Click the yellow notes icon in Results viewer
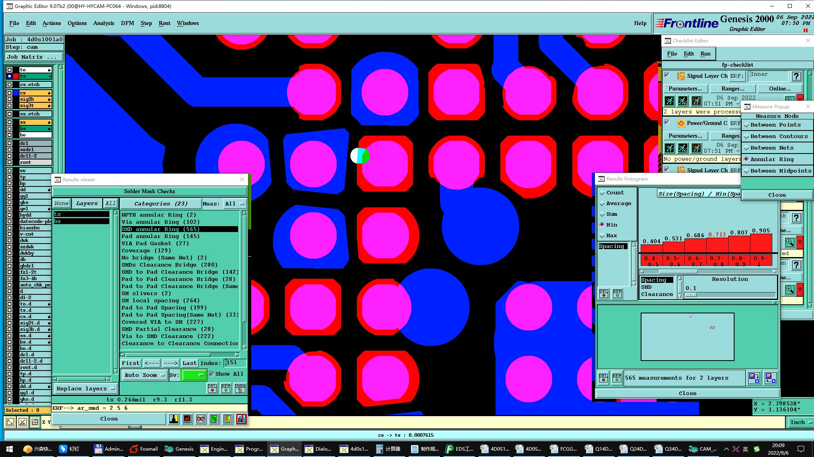 pyautogui.click(x=228, y=419)
